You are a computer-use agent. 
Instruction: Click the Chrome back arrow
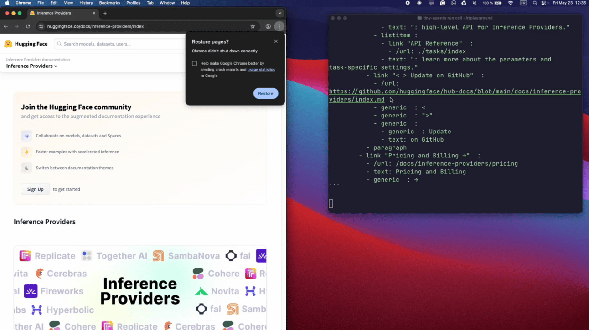point(6,26)
